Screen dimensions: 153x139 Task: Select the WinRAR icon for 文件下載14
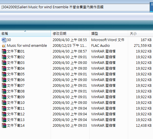[x=4, y=126]
